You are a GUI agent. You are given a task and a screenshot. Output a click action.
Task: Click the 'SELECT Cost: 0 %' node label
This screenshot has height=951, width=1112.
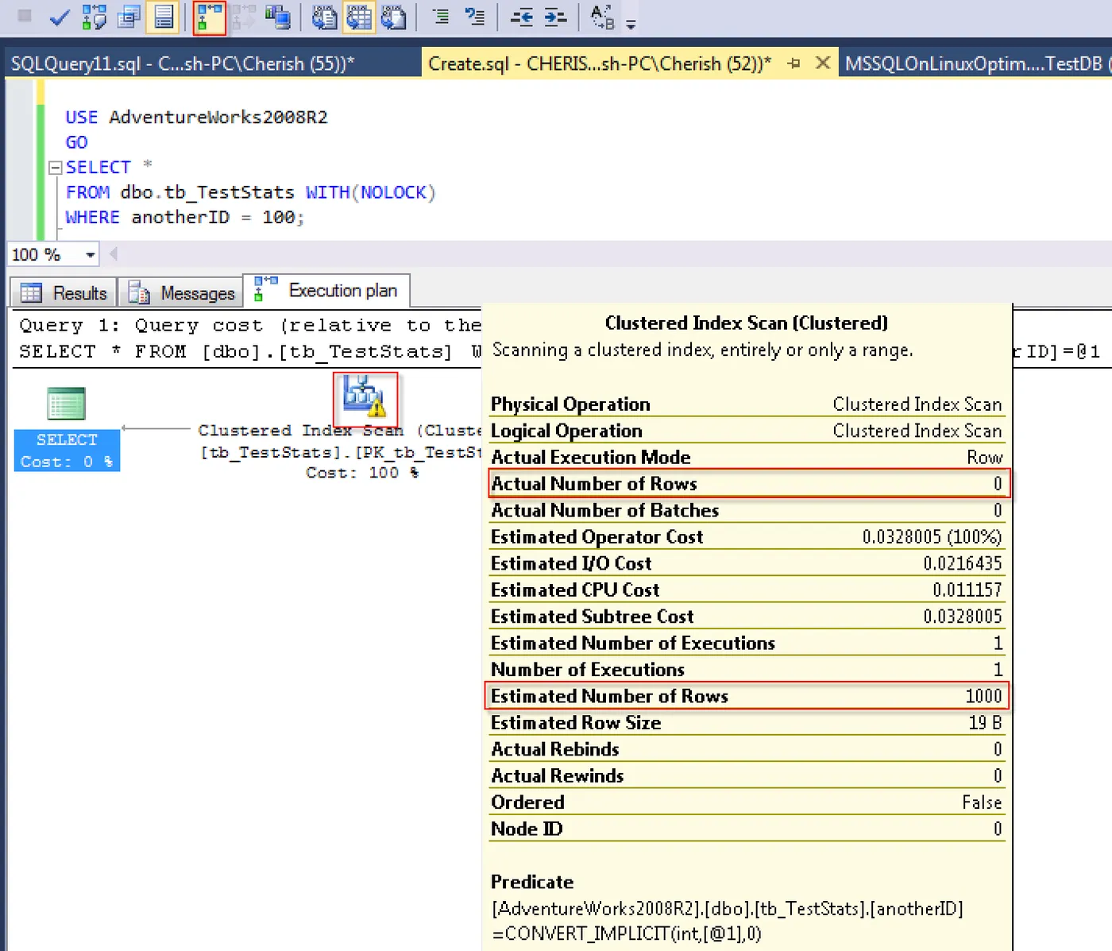coord(67,450)
